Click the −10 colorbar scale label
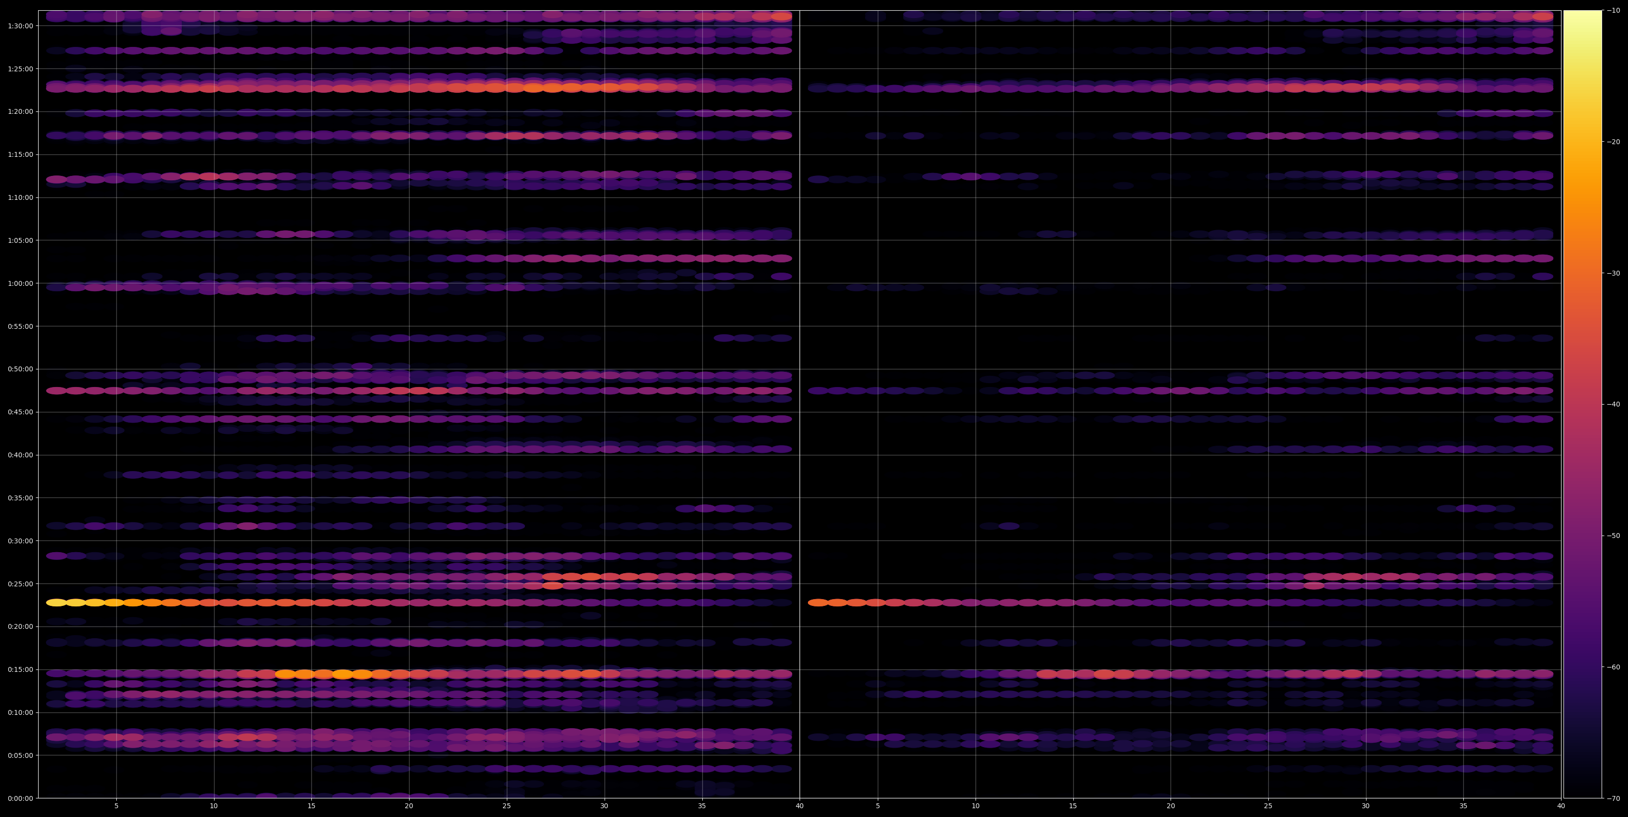 (1613, 11)
